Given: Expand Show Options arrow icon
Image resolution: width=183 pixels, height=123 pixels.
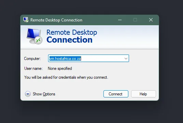Looking at the screenshot, I should pos(28,94).
